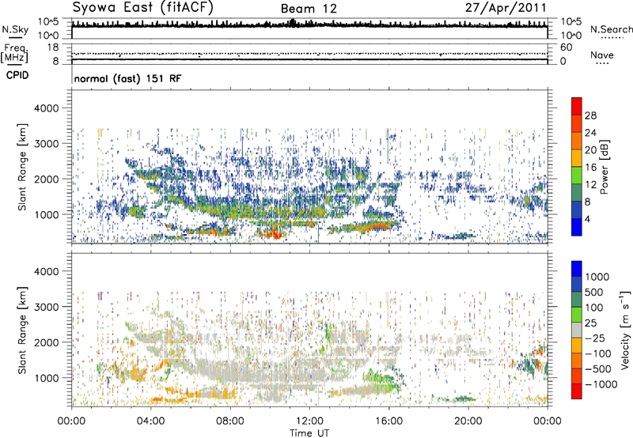Click the "2000" range tick of the Power panel
Image resolution: width=633 pixels, height=438 pixels.
(x=46, y=179)
